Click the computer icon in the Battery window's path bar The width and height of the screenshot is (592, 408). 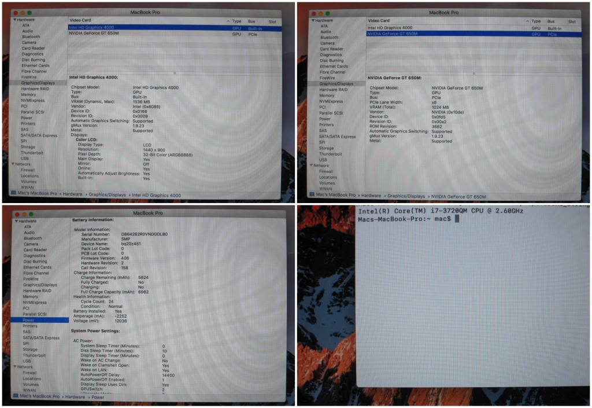[16, 396]
